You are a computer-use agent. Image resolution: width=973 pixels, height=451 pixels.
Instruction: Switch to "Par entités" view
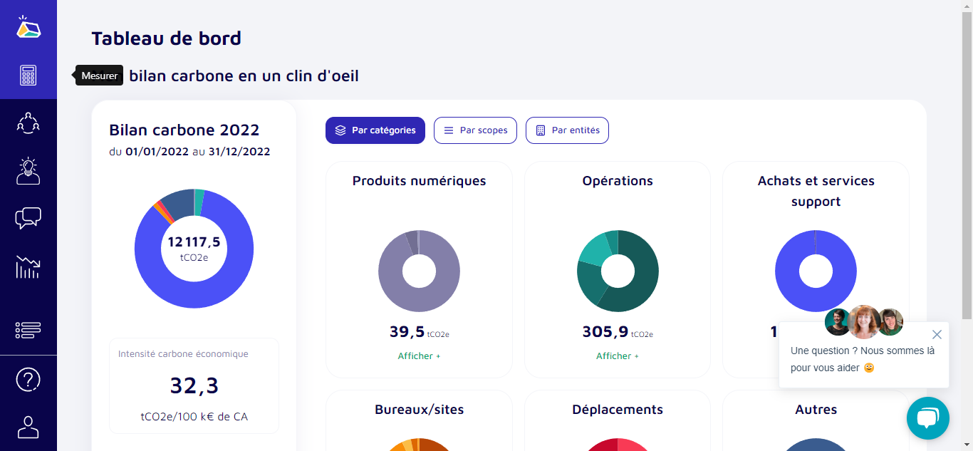[x=567, y=130]
